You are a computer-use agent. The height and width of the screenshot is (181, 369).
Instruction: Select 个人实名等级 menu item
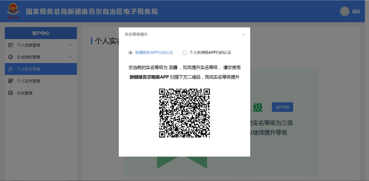(x=41, y=69)
